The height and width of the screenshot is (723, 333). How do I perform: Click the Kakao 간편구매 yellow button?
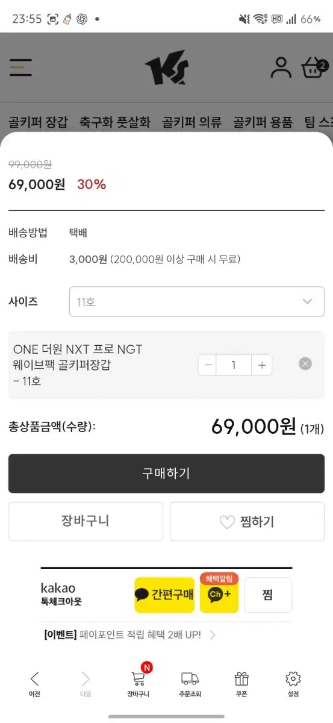pos(164,595)
